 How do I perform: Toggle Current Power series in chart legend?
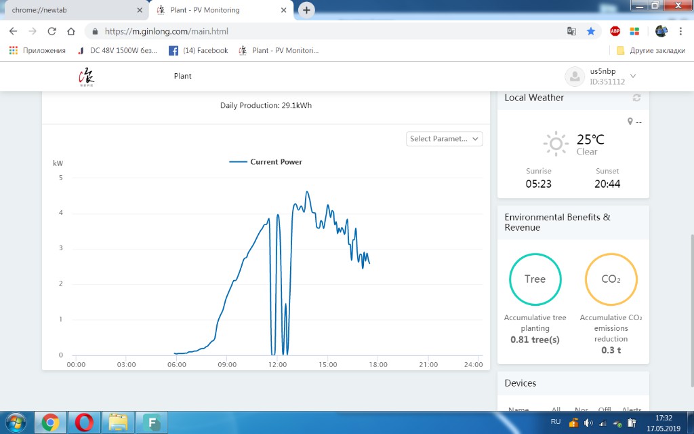(266, 162)
